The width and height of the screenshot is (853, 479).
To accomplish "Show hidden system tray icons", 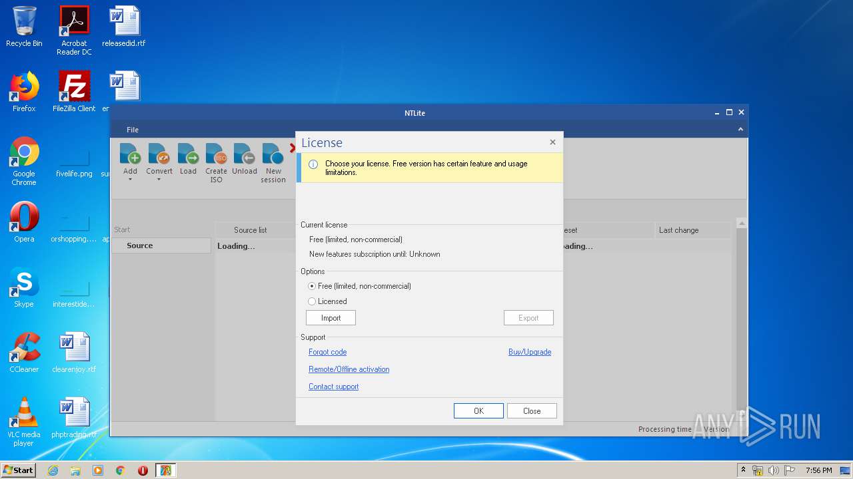I will (x=743, y=470).
